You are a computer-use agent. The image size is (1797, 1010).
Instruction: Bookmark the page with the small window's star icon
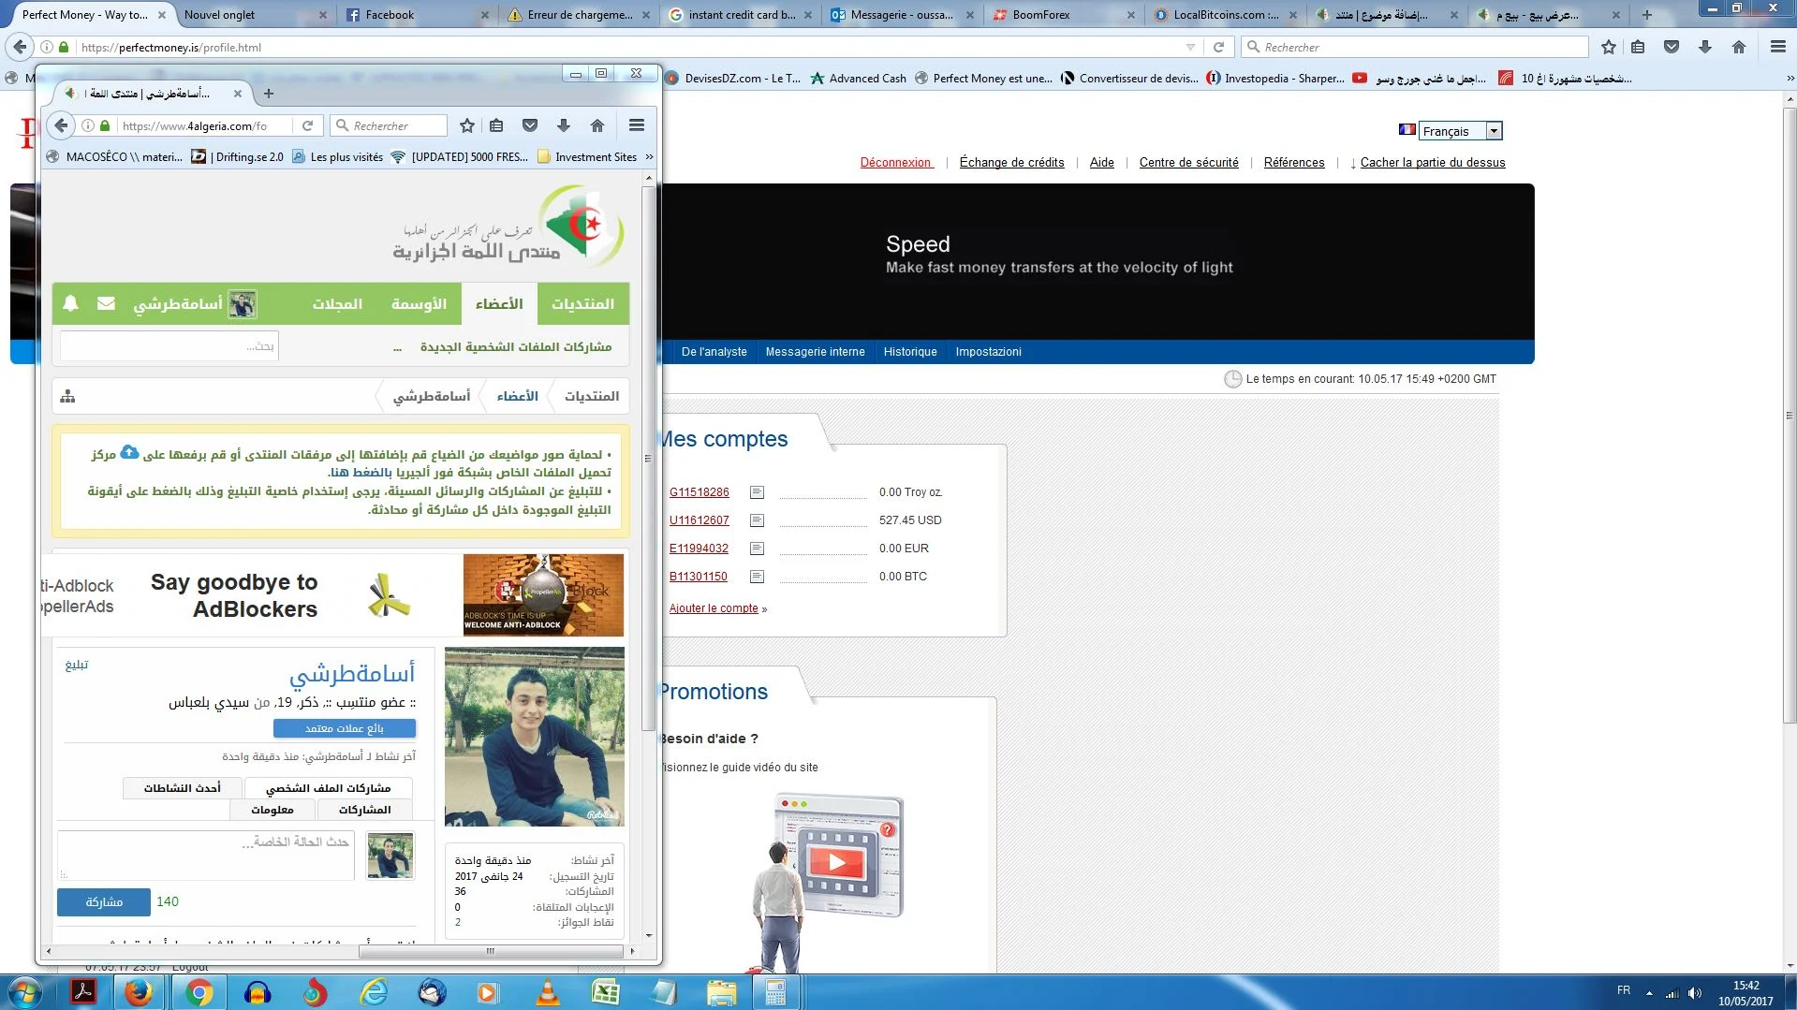click(x=467, y=125)
